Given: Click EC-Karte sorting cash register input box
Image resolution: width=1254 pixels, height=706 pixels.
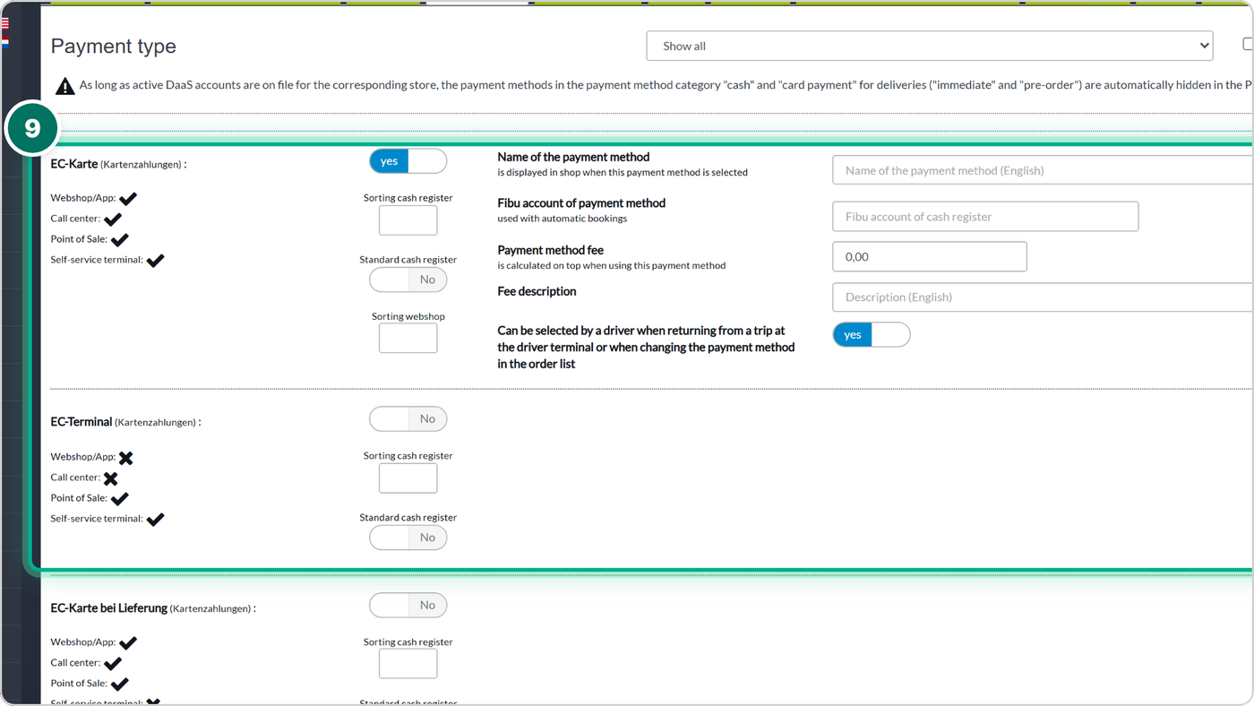Looking at the screenshot, I should click(408, 220).
